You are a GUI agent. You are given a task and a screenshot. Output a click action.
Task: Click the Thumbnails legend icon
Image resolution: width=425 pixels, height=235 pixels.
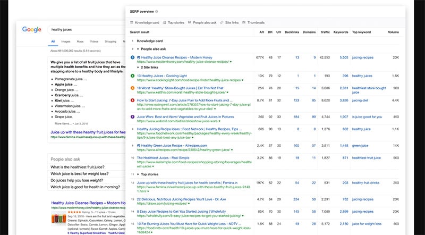click(x=244, y=22)
